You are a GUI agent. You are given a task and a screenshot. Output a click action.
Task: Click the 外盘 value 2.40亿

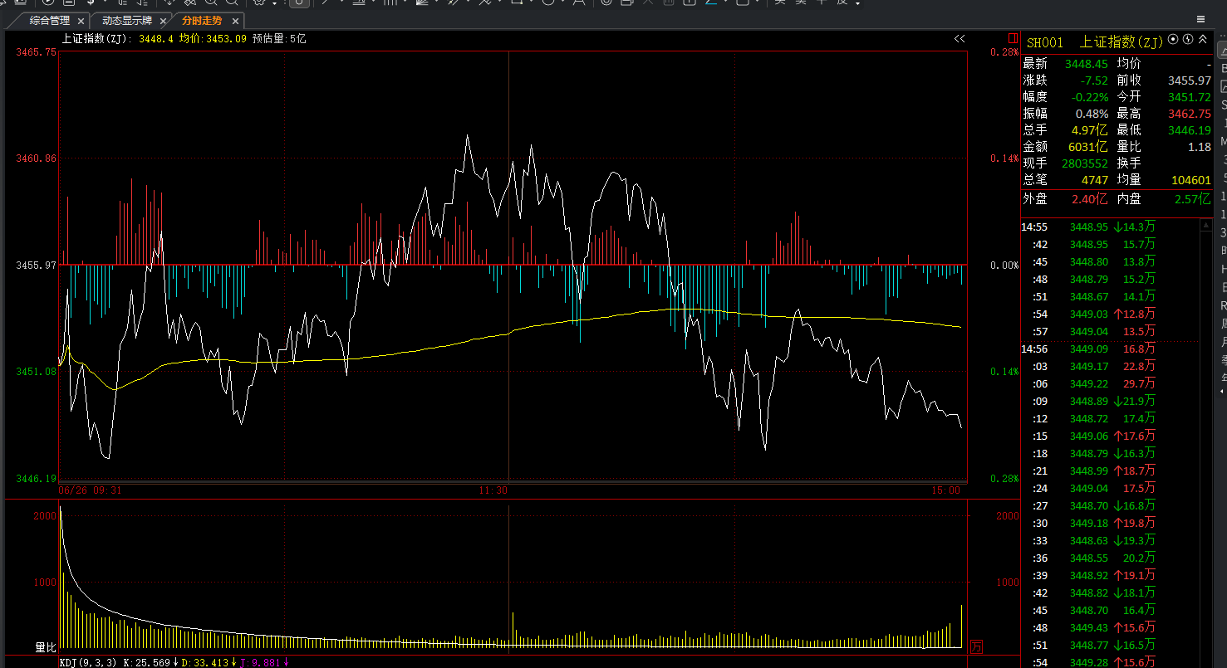(1089, 199)
